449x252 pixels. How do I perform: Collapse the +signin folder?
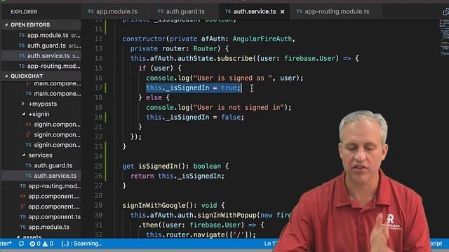point(23,114)
